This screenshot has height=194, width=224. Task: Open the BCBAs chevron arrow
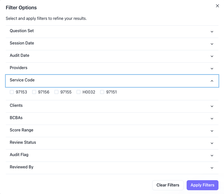pyautogui.click(x=212, y=119)
